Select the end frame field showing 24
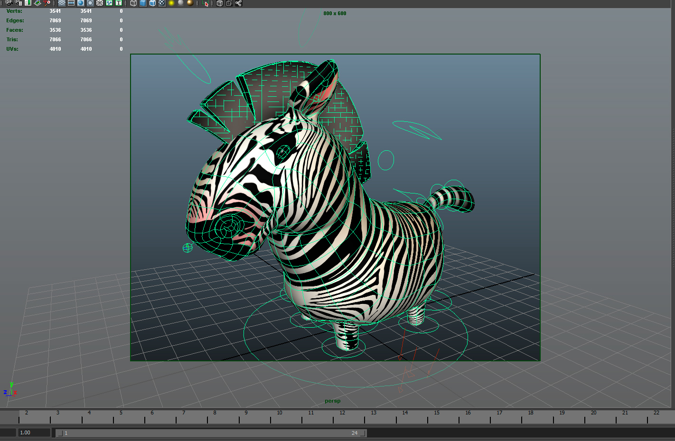The height and width of the screenshot is (441, 675). point(354,432)
